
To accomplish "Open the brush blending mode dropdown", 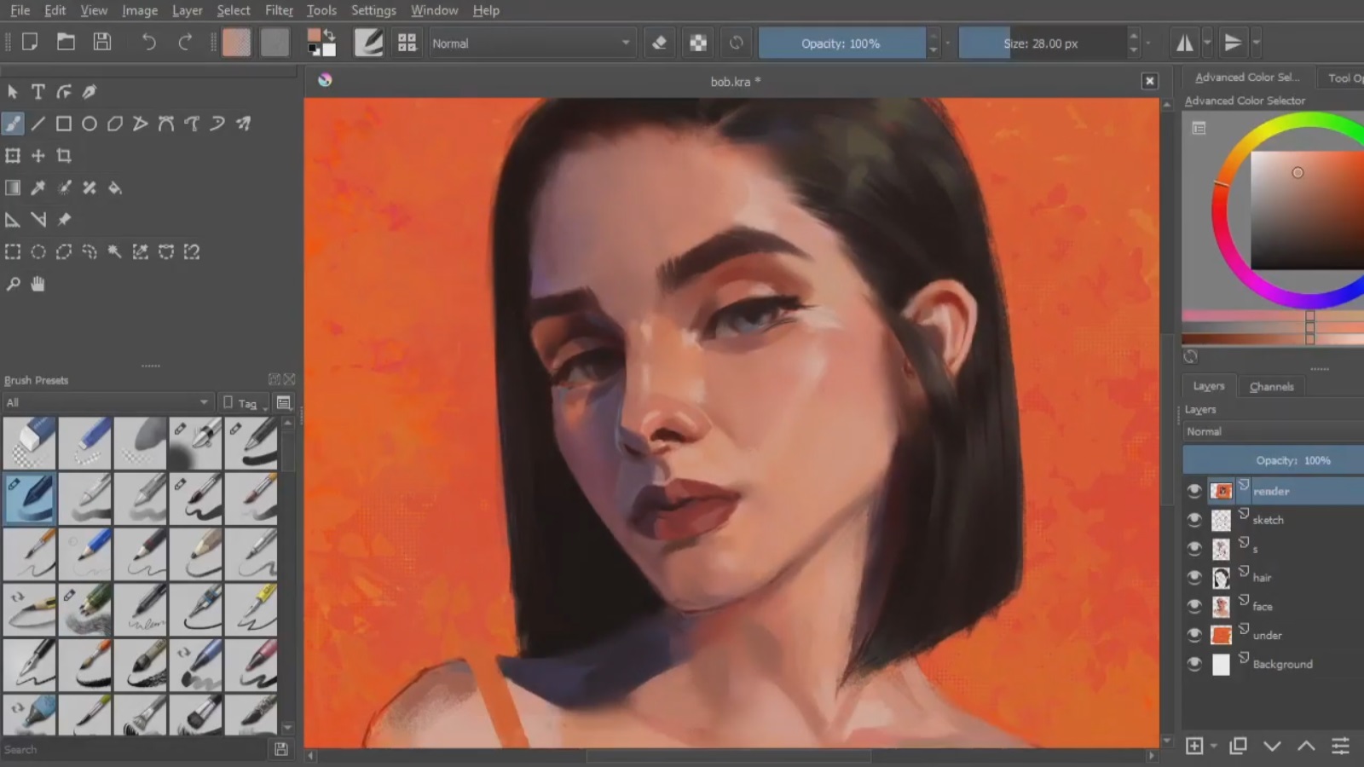I will [532, 43].
